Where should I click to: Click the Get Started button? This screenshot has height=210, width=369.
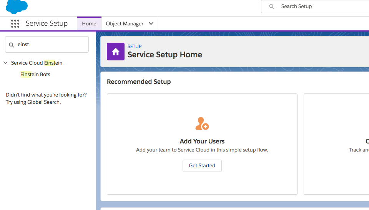click(x=202, y=165)
